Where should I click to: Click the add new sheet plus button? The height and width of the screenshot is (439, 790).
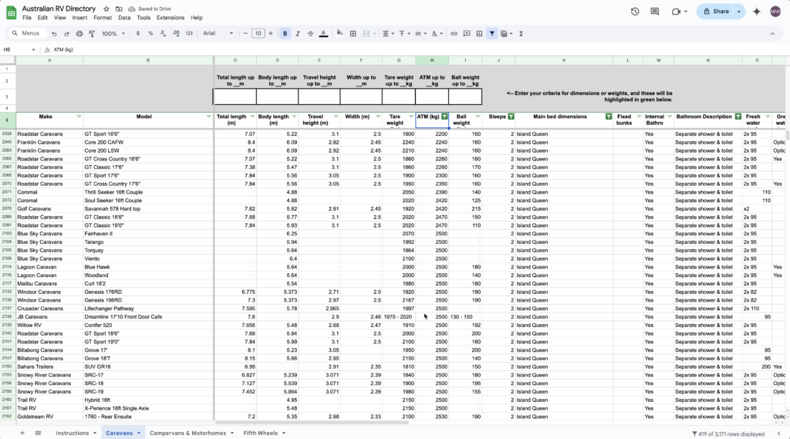point(22,433)
